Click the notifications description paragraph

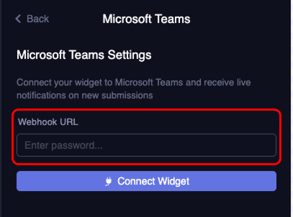[x=133, y=89]
